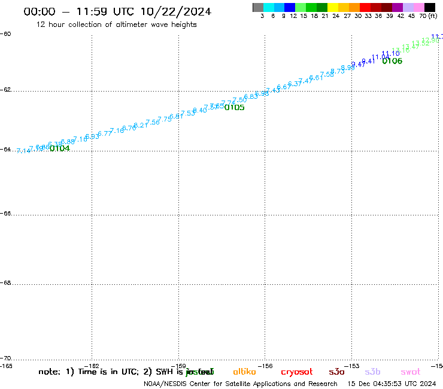Click the note 'Time is in UTC'
This screenshot has width=443, height=389.
click(x=108, y=372)
